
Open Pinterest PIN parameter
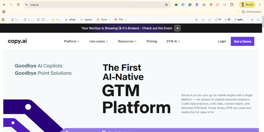[121, 20]
